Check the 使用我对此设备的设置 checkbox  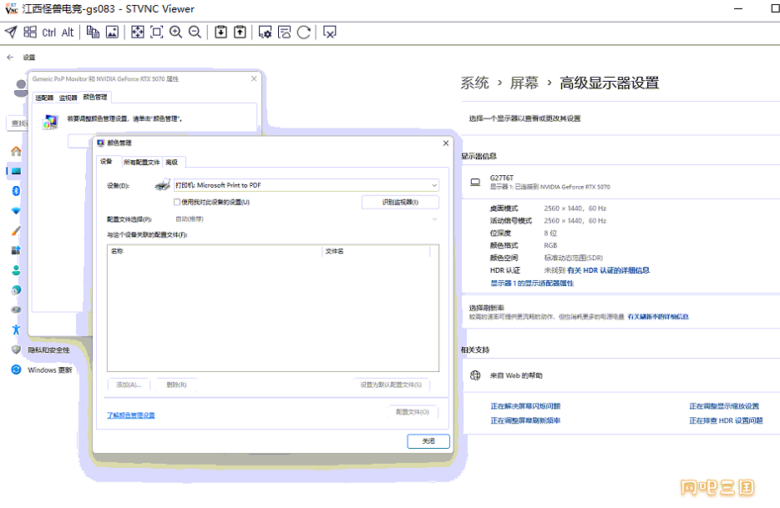tap(176, 203)
